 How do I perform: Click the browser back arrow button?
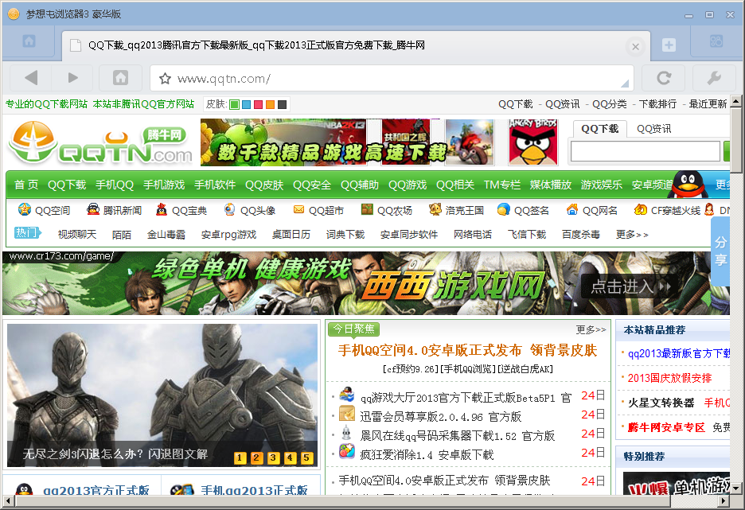click(x=31, y=78)
